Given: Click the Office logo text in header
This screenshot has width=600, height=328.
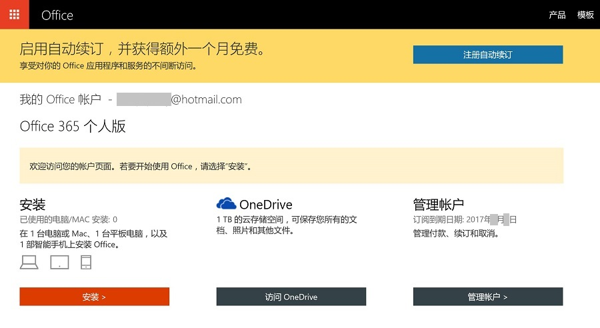Looking at the screenshot, I should pyautogui.click(x=57, y=15).
